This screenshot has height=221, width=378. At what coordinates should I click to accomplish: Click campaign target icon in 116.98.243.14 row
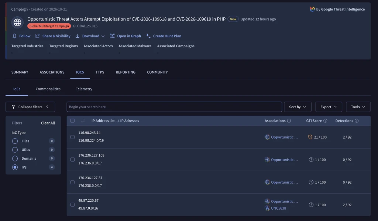[267, 137]
